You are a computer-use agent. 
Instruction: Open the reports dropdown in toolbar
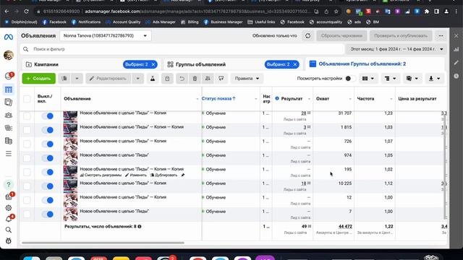coord(412,79)
